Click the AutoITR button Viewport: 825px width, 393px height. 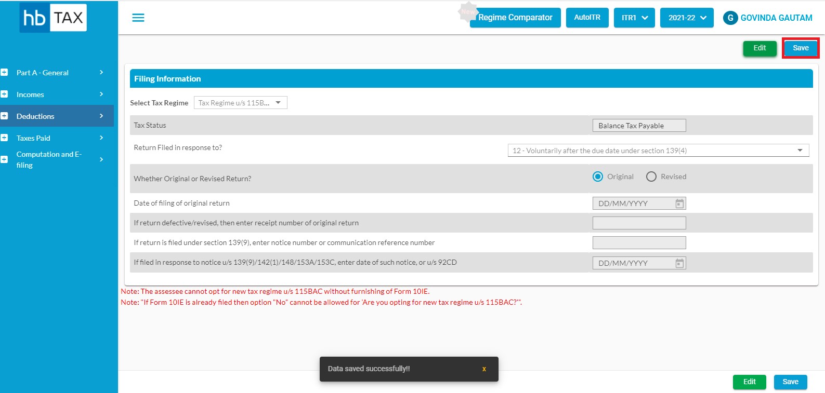click(x=587, y=18)
